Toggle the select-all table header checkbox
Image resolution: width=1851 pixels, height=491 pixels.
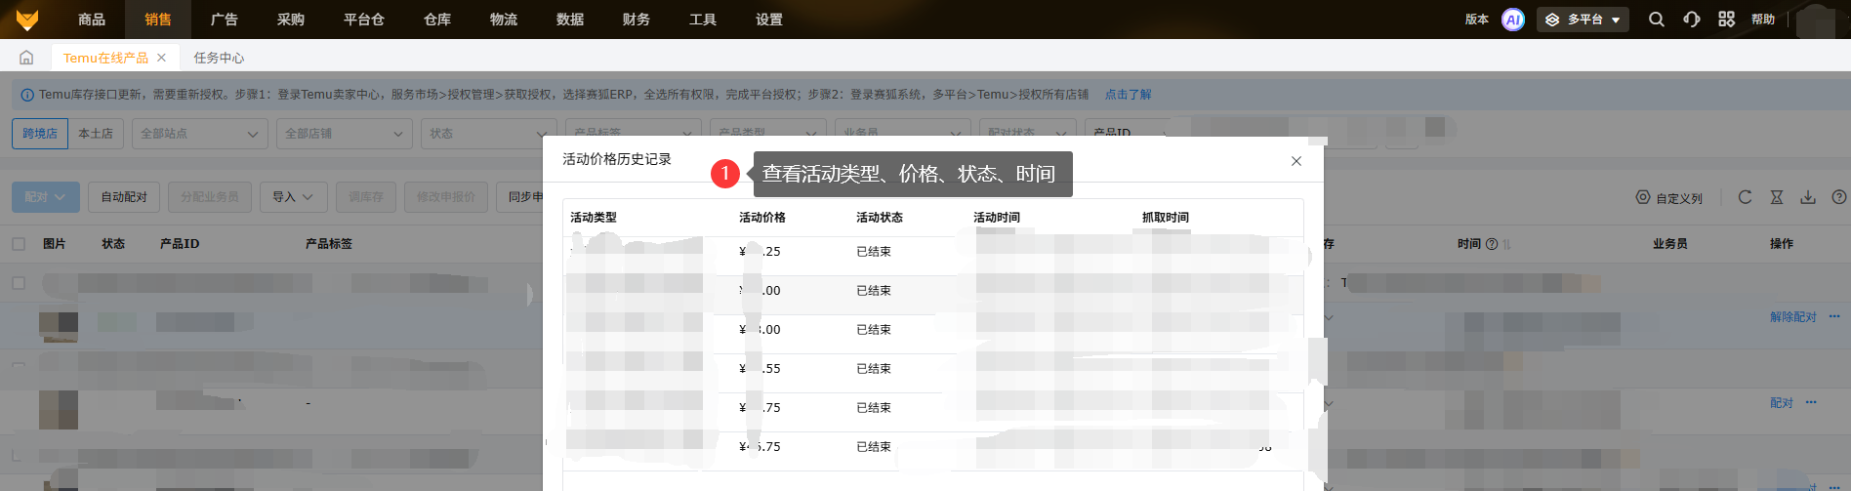click(x=19, y=244)
